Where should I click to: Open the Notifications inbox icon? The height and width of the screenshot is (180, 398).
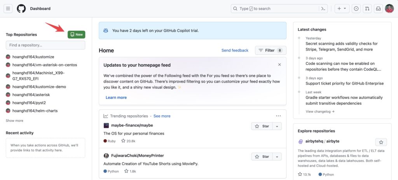pos(378,9)
